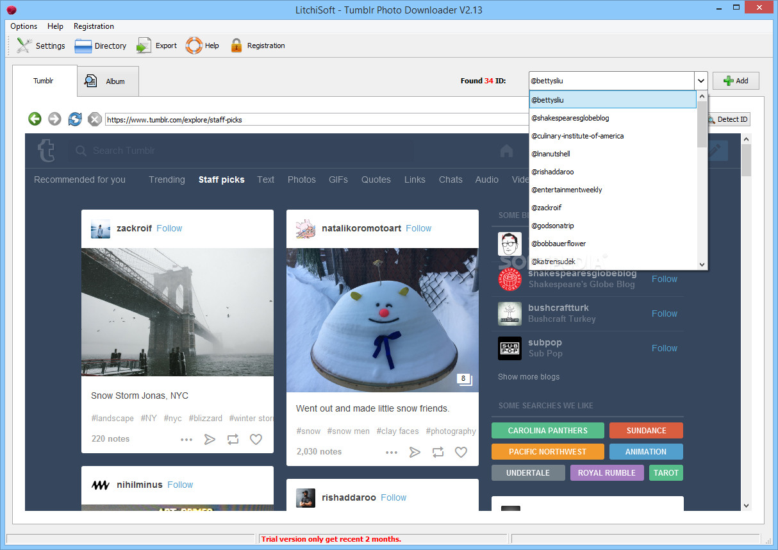
Task: Go forward with the gray arrow
Action: click(54, 119)
